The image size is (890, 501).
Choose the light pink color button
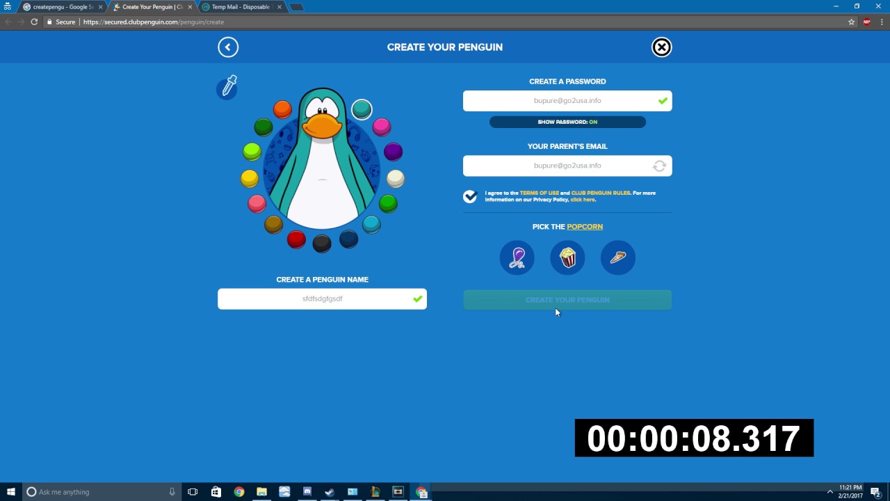pyautogui.click(x=257, y=203)
